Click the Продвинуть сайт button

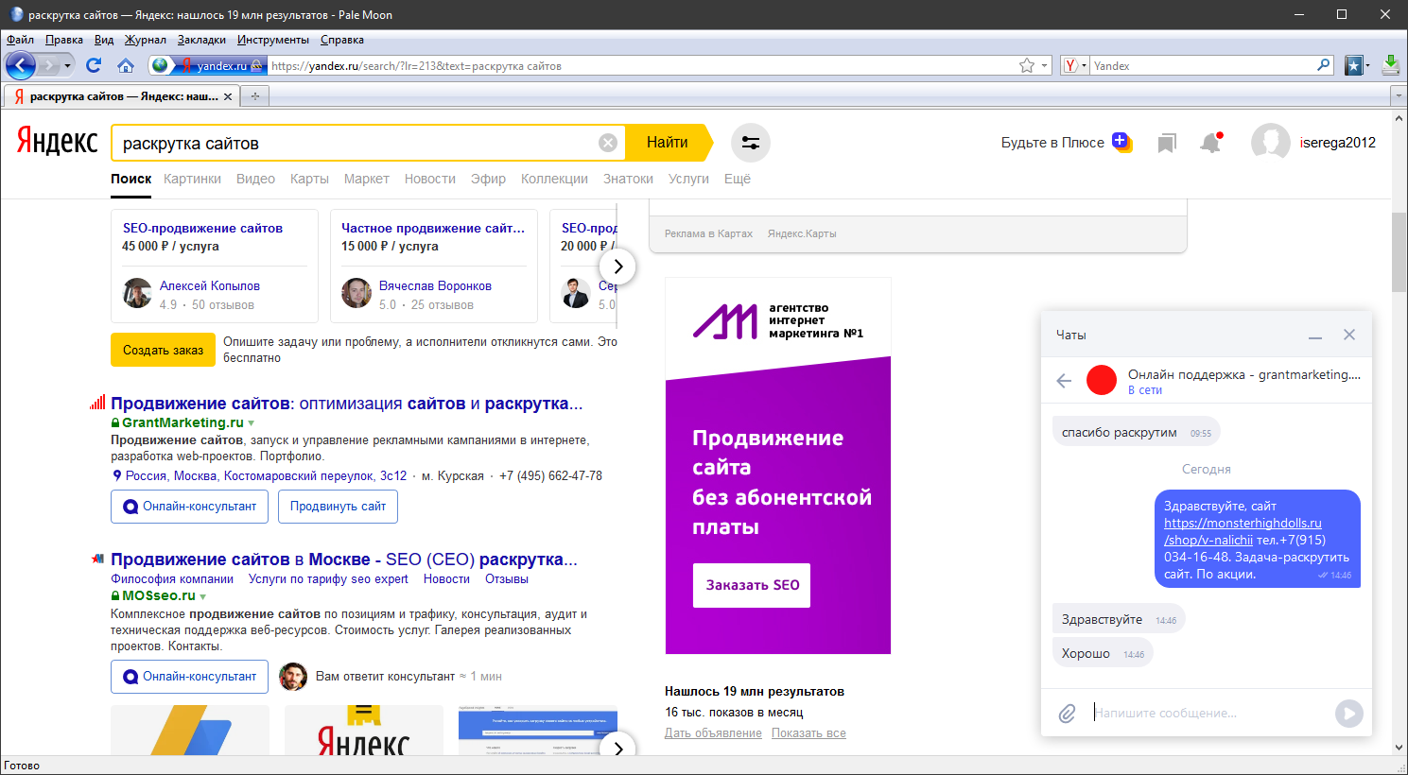[339, 507]
